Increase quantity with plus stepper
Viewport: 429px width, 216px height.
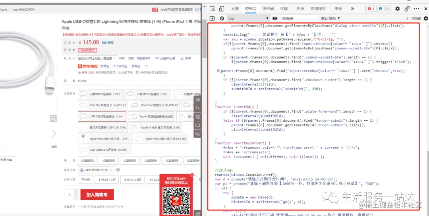pyautogui.click(x=76, y=192)
